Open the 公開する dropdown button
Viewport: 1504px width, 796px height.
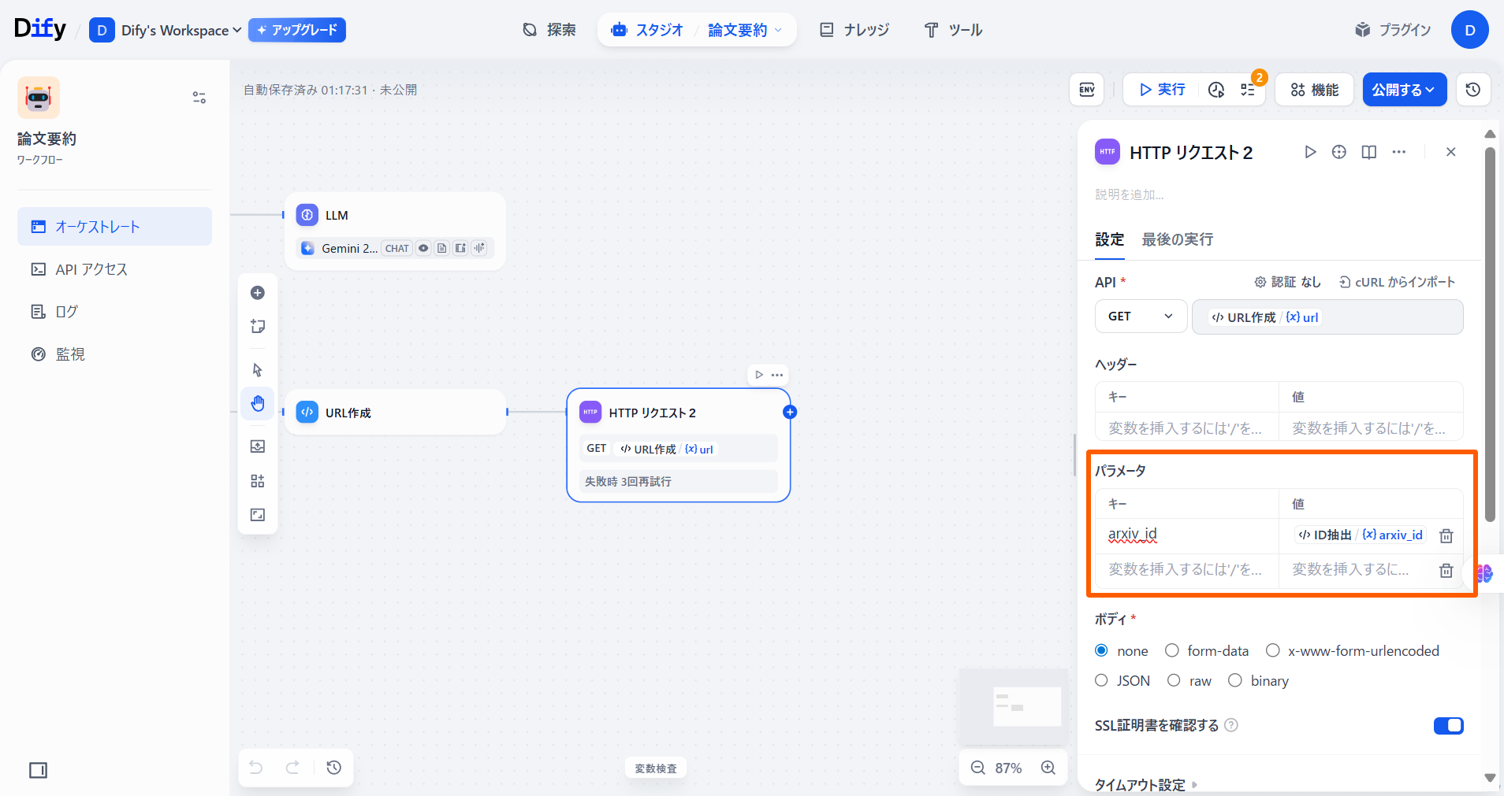(x=1404, y=90)
